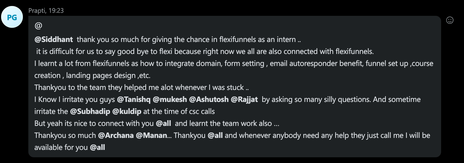
Task: Open the @Manan mention
Action: pyautogui.click(x=151, y=135)
